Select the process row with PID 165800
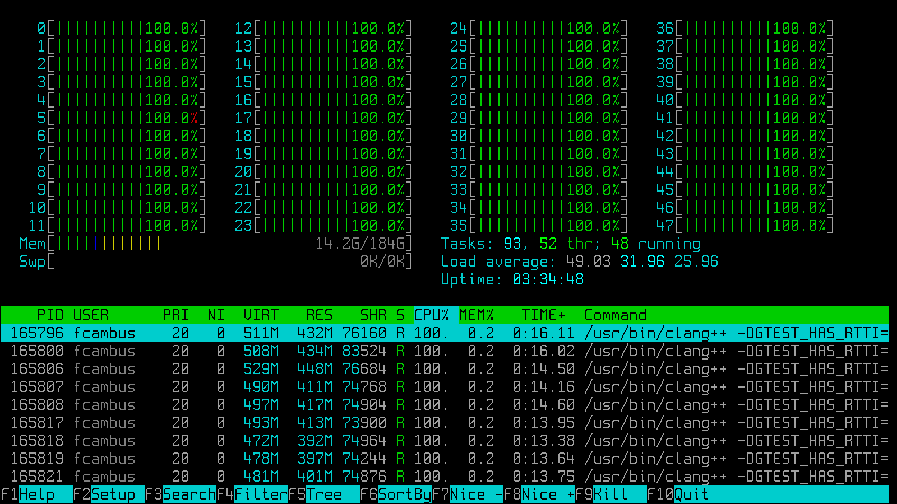The width and height of the screenshot is (897, 504). coord(445,351)
